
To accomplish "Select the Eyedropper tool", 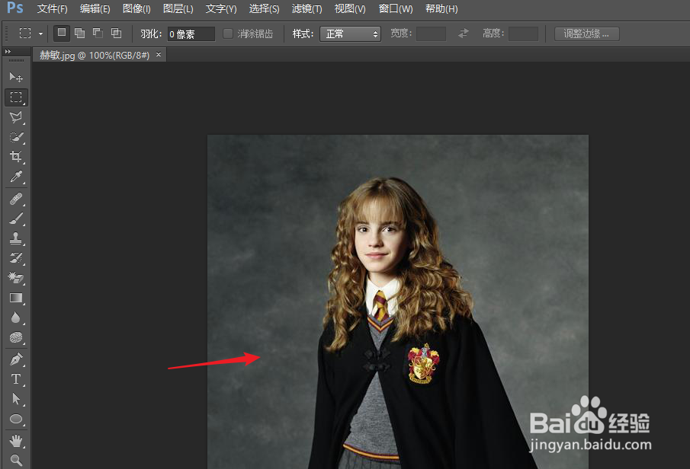I will point(16,177).
